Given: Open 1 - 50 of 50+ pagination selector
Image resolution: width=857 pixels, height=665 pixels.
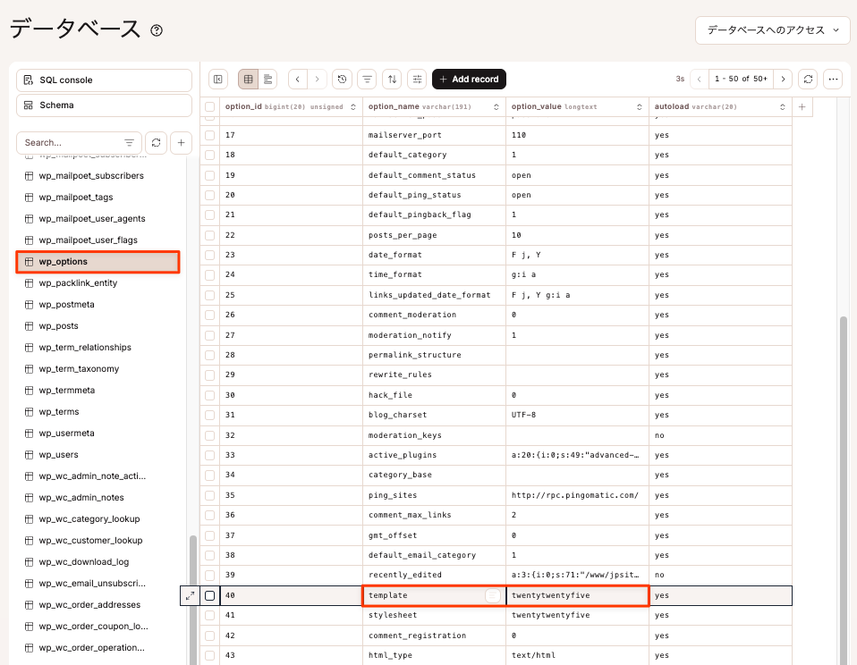Looking at the screenshot, I should [741, 80].
